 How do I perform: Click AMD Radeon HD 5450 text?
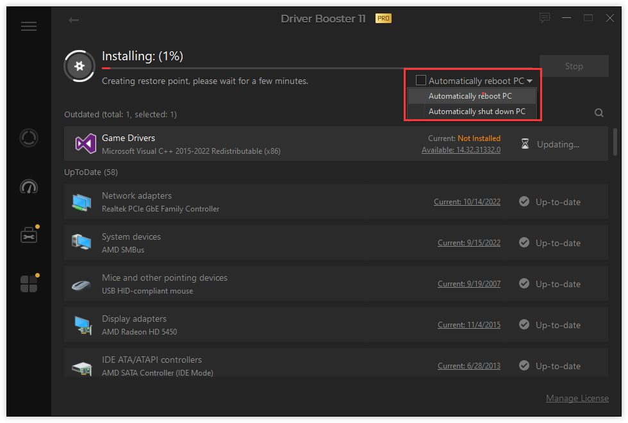click(140, 332)
